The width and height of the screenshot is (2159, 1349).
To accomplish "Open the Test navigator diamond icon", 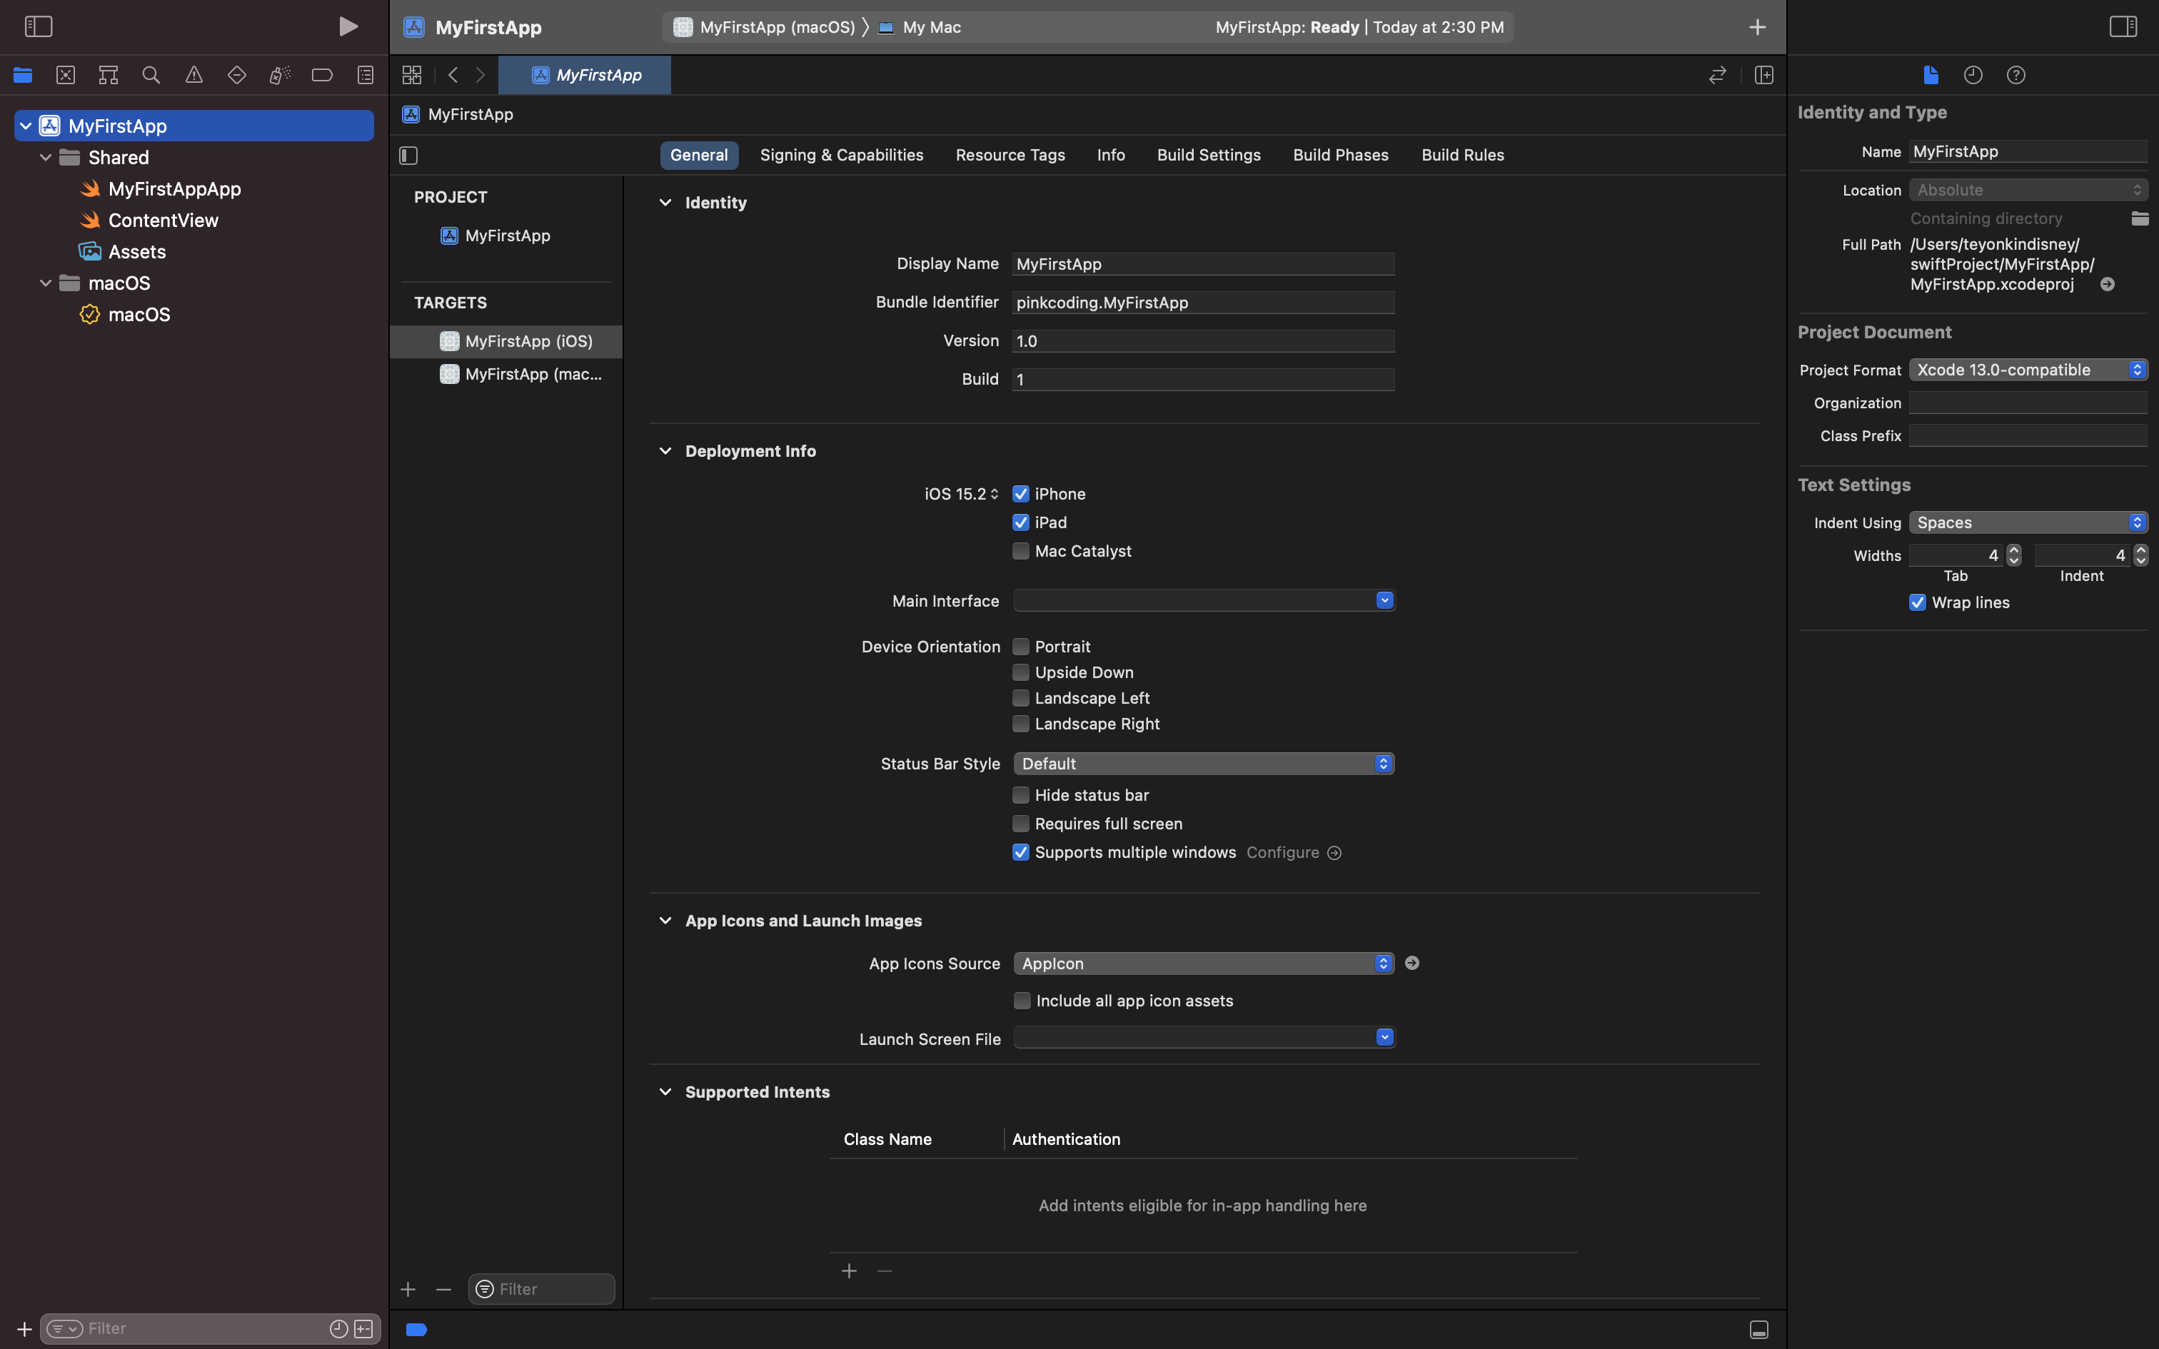I will tap(236, 75).
